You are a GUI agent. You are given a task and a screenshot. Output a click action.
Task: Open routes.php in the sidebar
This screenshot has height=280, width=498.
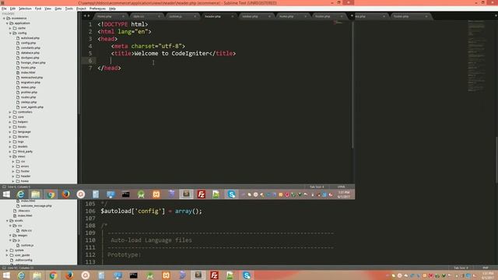28,97
